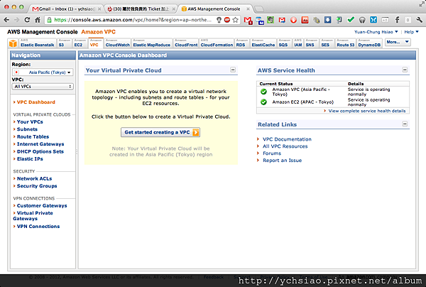426x287 pixels.
Task: Open the Gmail checker extension with red badge
Action: 248,20
